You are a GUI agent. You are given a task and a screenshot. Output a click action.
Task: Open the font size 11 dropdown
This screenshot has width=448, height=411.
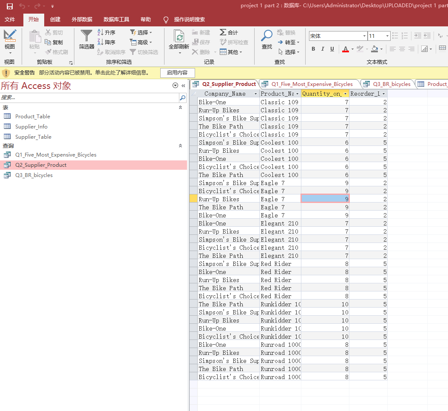[x=387, y=36]
